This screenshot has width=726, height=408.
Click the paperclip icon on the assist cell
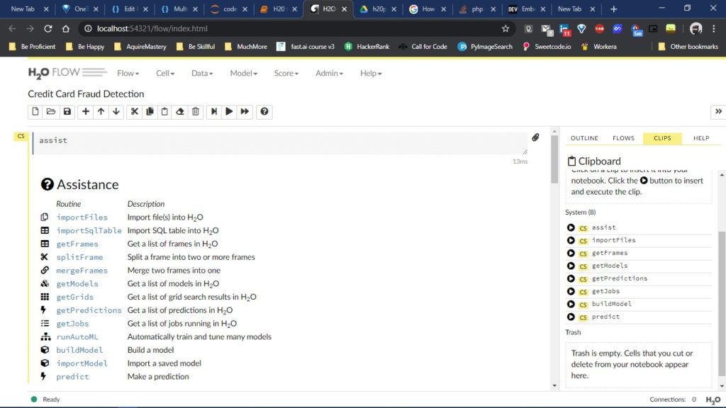point(535,137)
